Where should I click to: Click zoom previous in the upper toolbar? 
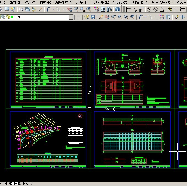click(89, 9)
